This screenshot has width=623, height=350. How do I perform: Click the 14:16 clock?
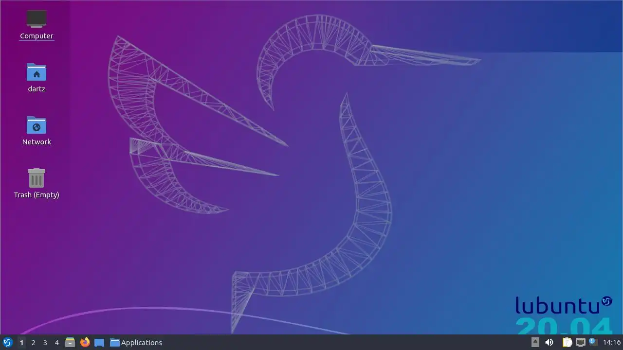click(612, 342)
